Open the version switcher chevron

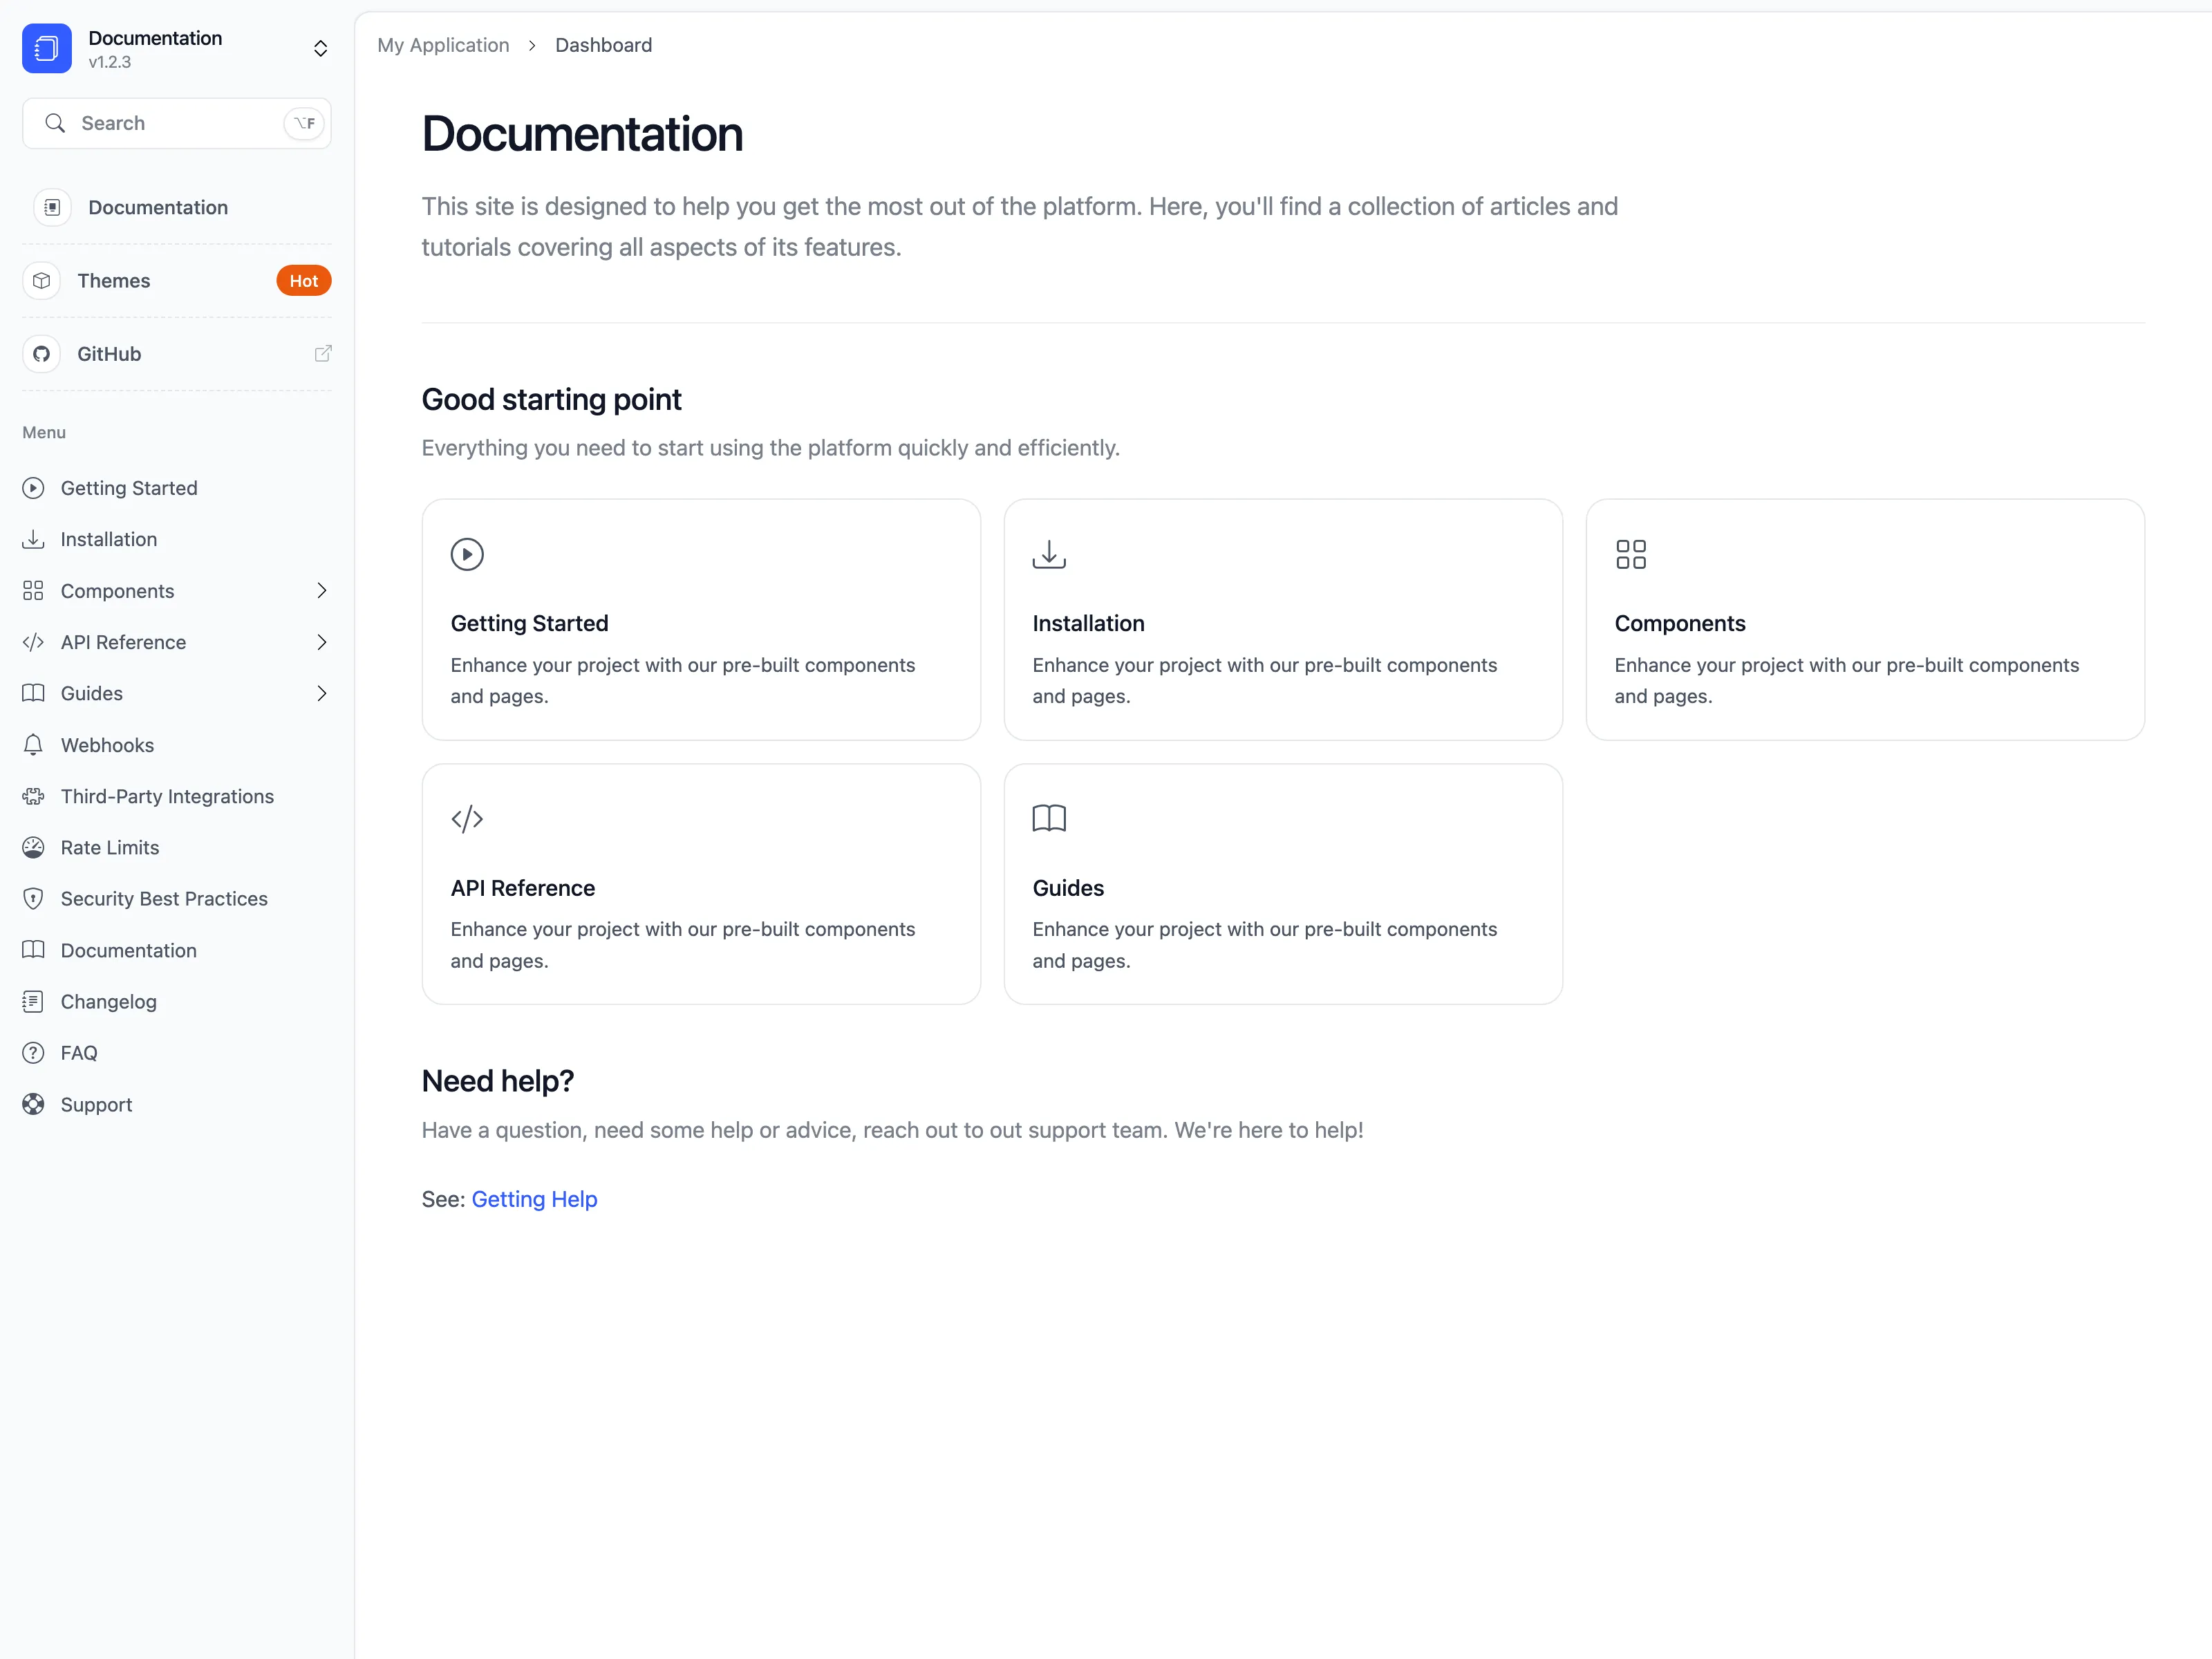click(320, 48)
